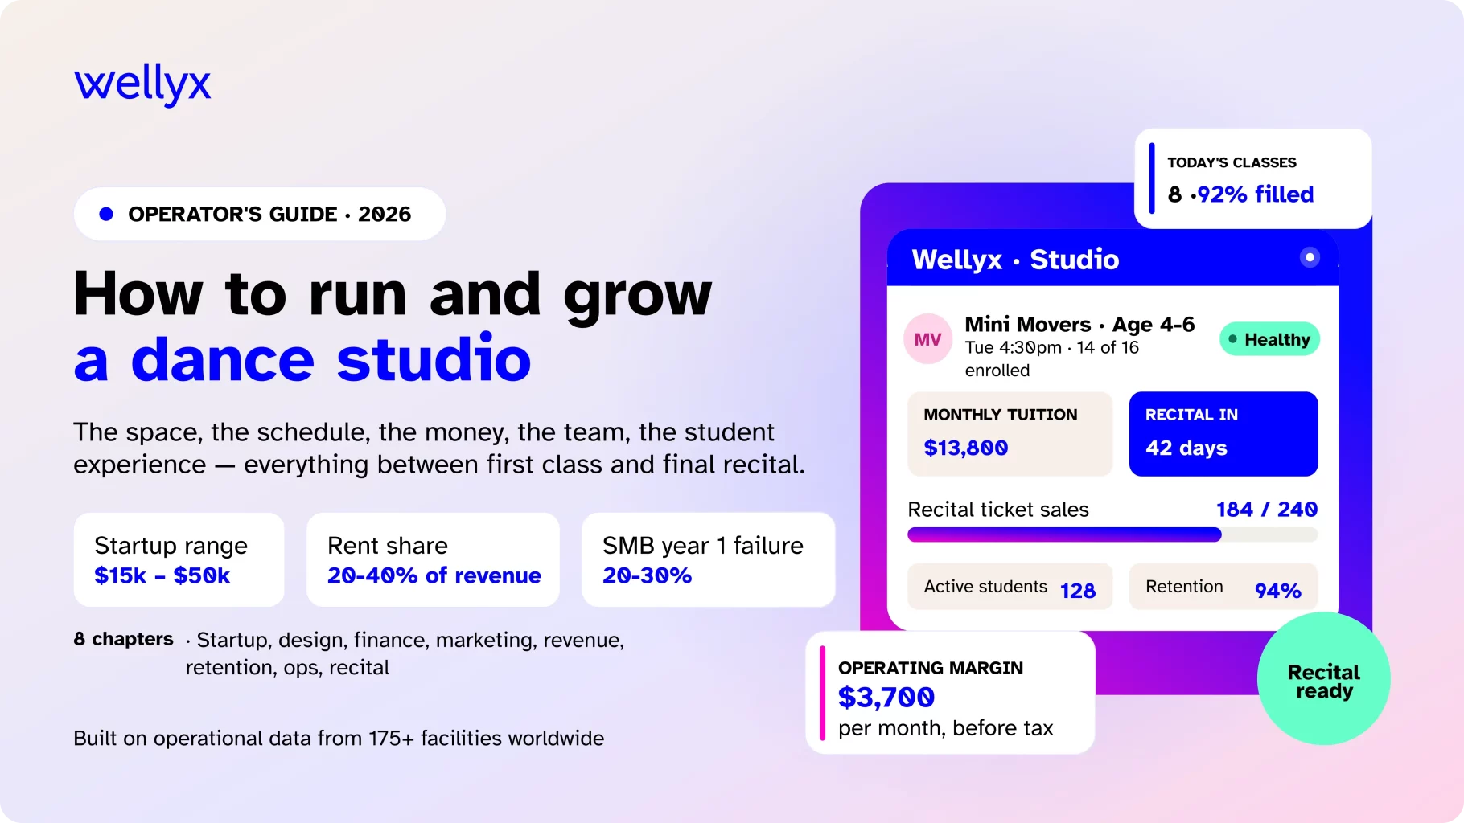1464x823 pixels.
Task: Open the Today's Classes card
Action: click(1252, 177)
